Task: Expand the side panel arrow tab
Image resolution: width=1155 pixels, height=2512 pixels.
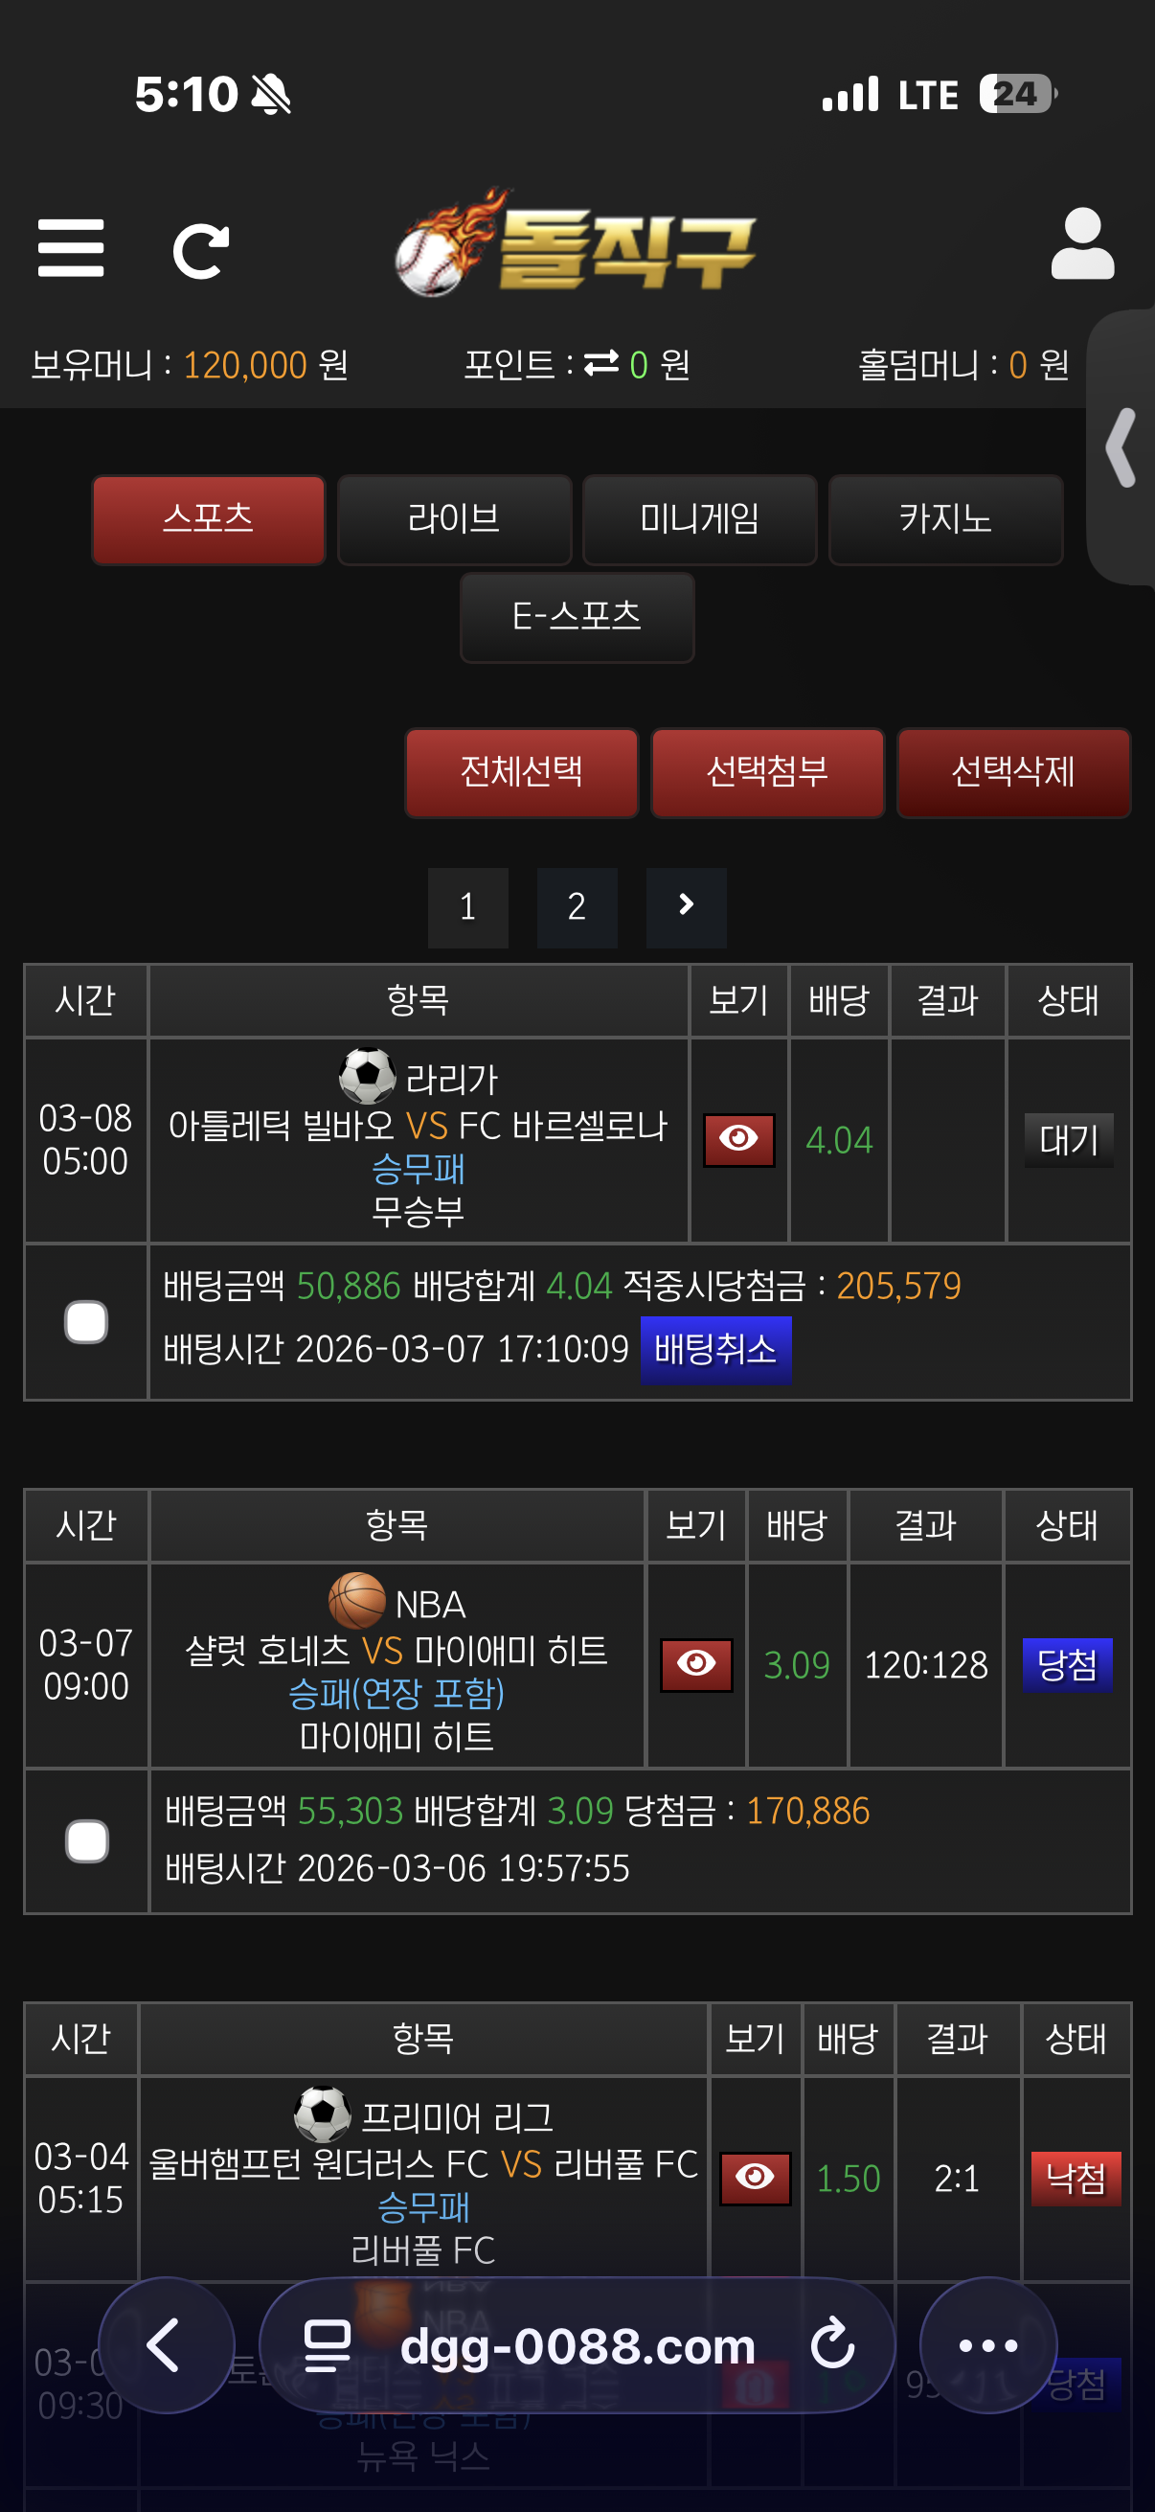Action: coord(1121,447)
